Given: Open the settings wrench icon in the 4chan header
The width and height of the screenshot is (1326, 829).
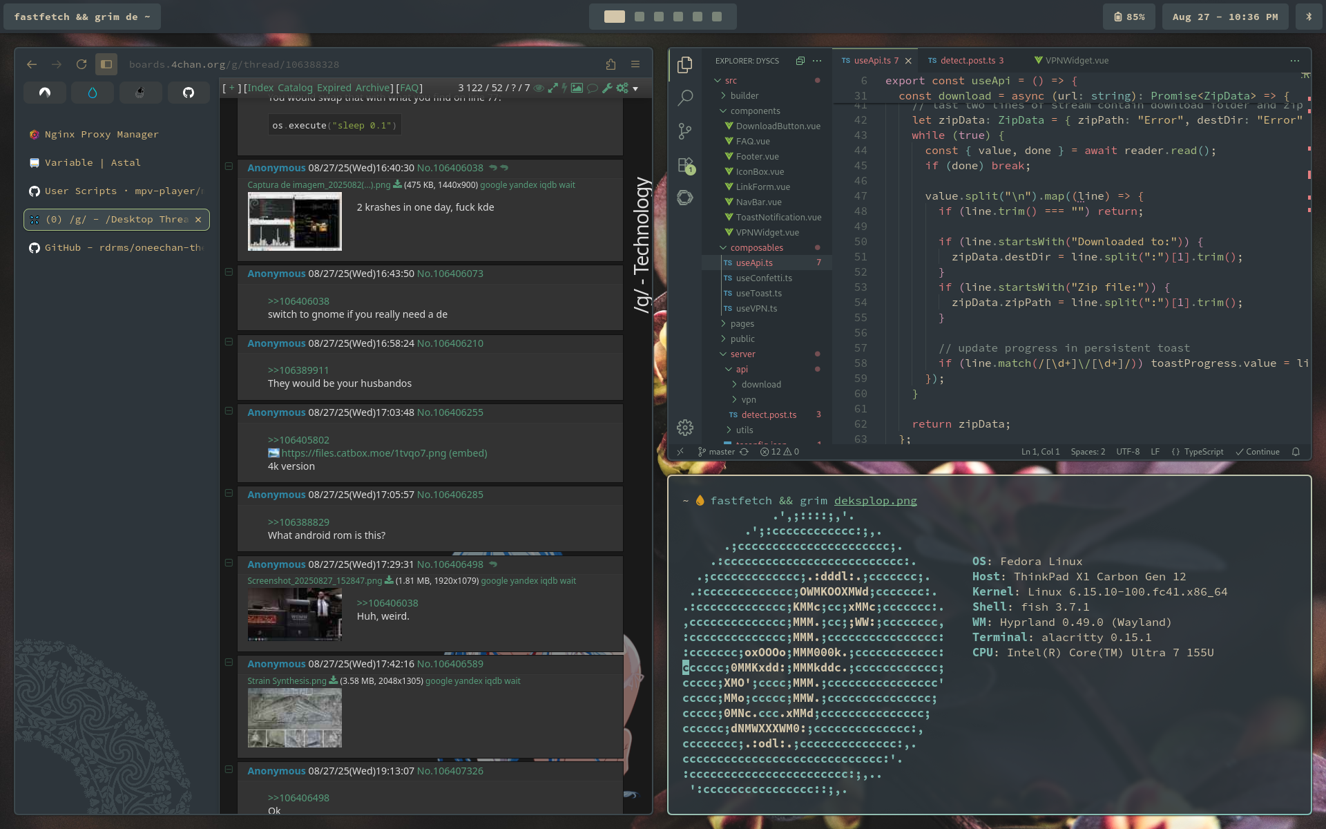Looking at the screenshot, I should [607, 88].
